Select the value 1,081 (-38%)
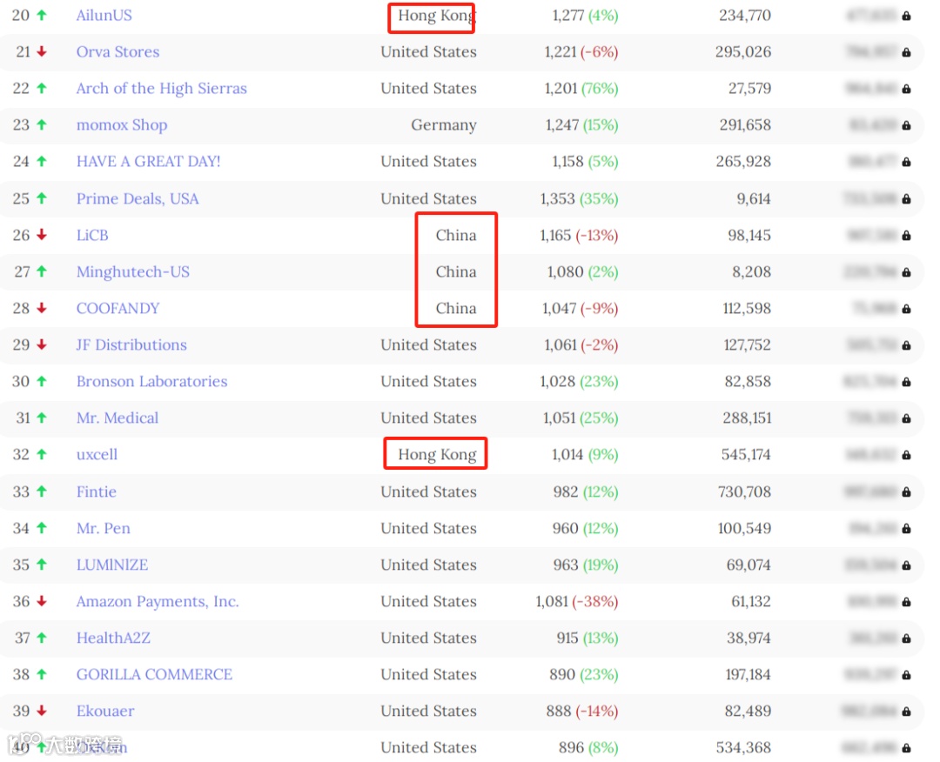Screen dimensions: 940x762 click(x=577, y=601)
